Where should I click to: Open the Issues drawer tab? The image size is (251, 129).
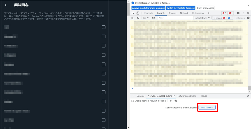[204, 96]
